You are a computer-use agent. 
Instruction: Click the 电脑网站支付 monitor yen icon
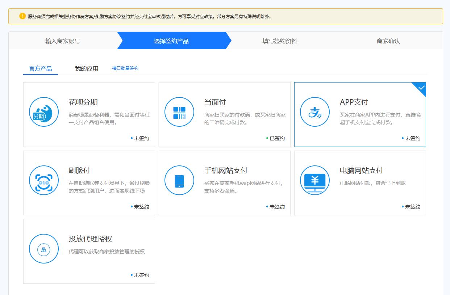pyautogui.click(x=315, y=180)
